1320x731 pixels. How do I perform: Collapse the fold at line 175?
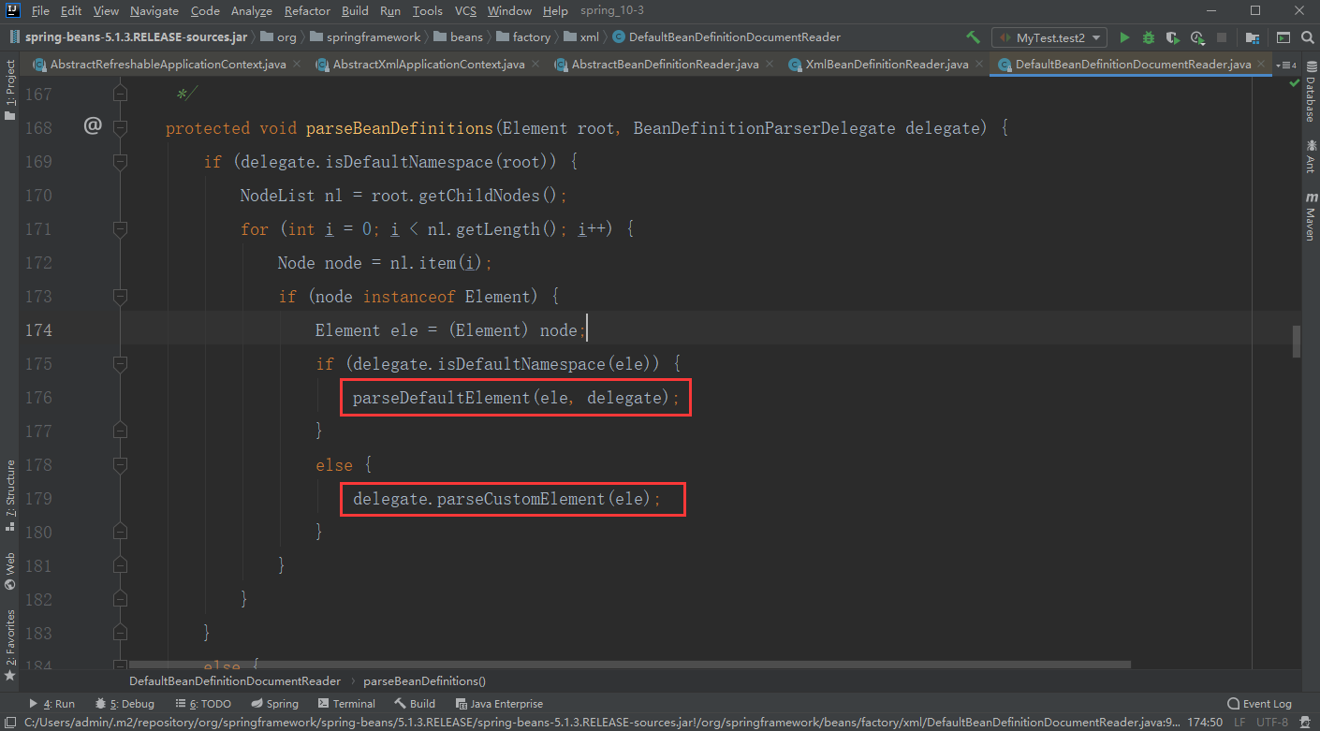(120, 364)
